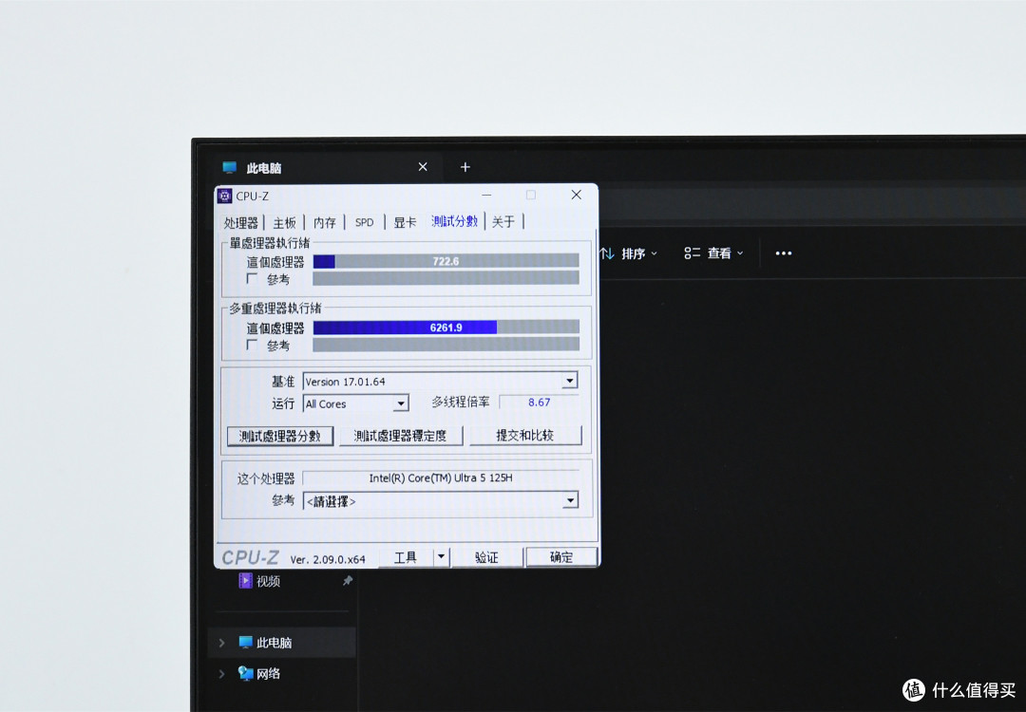Screen dimensions: 1026x712
Task: Switch to the 关于 tab in CPU-Z
Action: (503, 222)
